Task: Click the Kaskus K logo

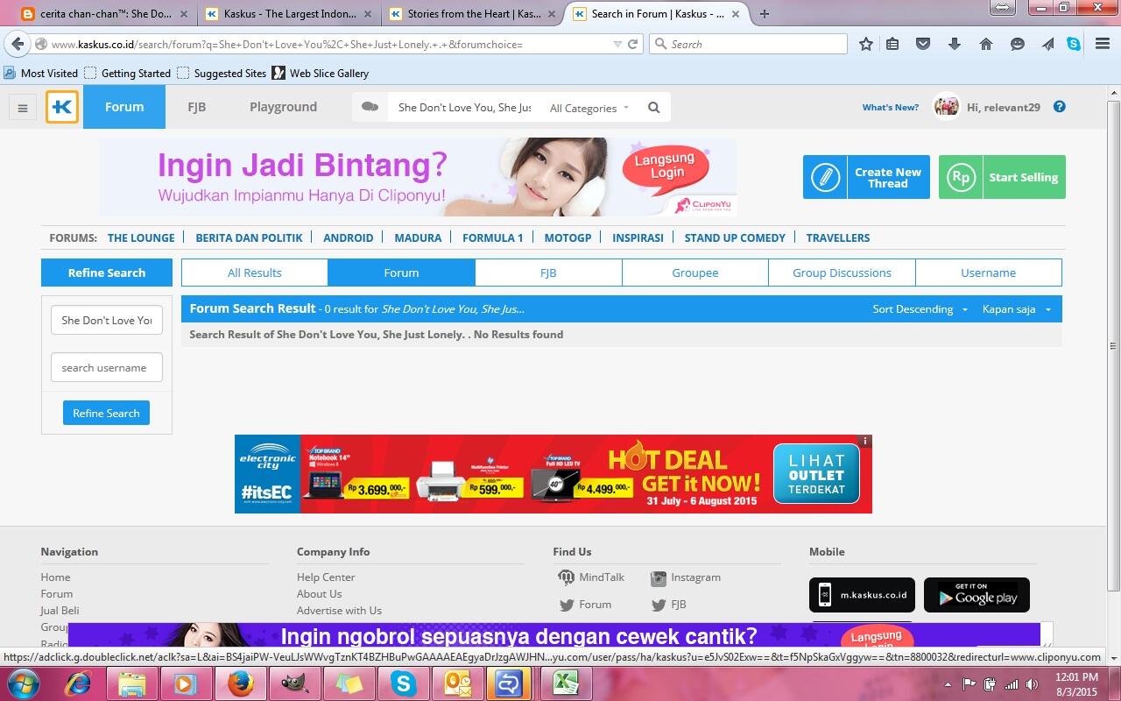Action: tap(62, 107)
